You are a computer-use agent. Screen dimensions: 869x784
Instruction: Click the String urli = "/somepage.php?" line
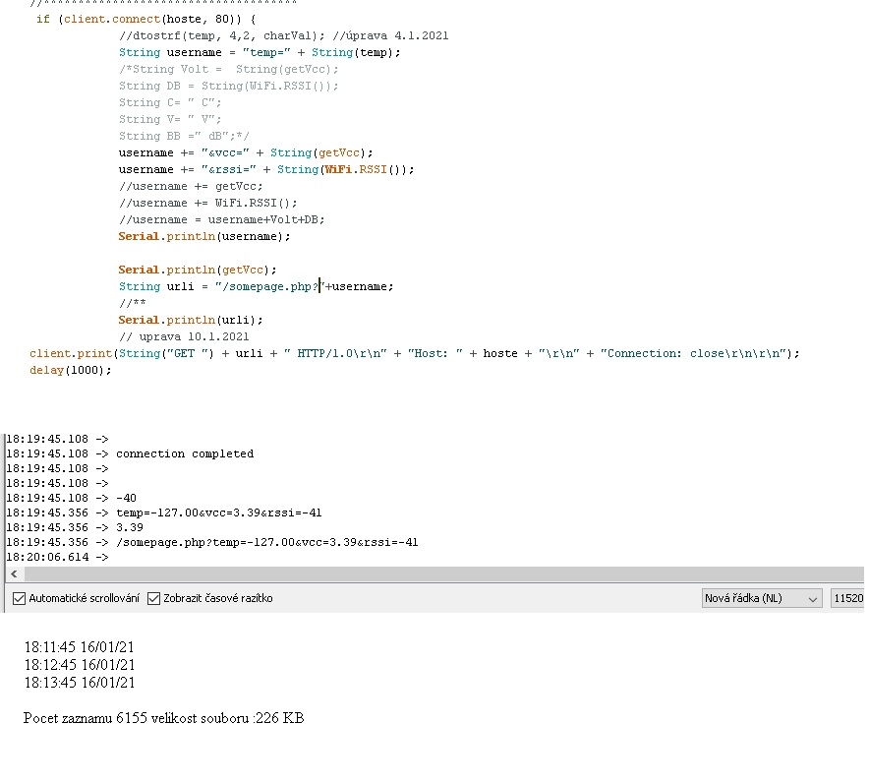(x=256, y=286)
